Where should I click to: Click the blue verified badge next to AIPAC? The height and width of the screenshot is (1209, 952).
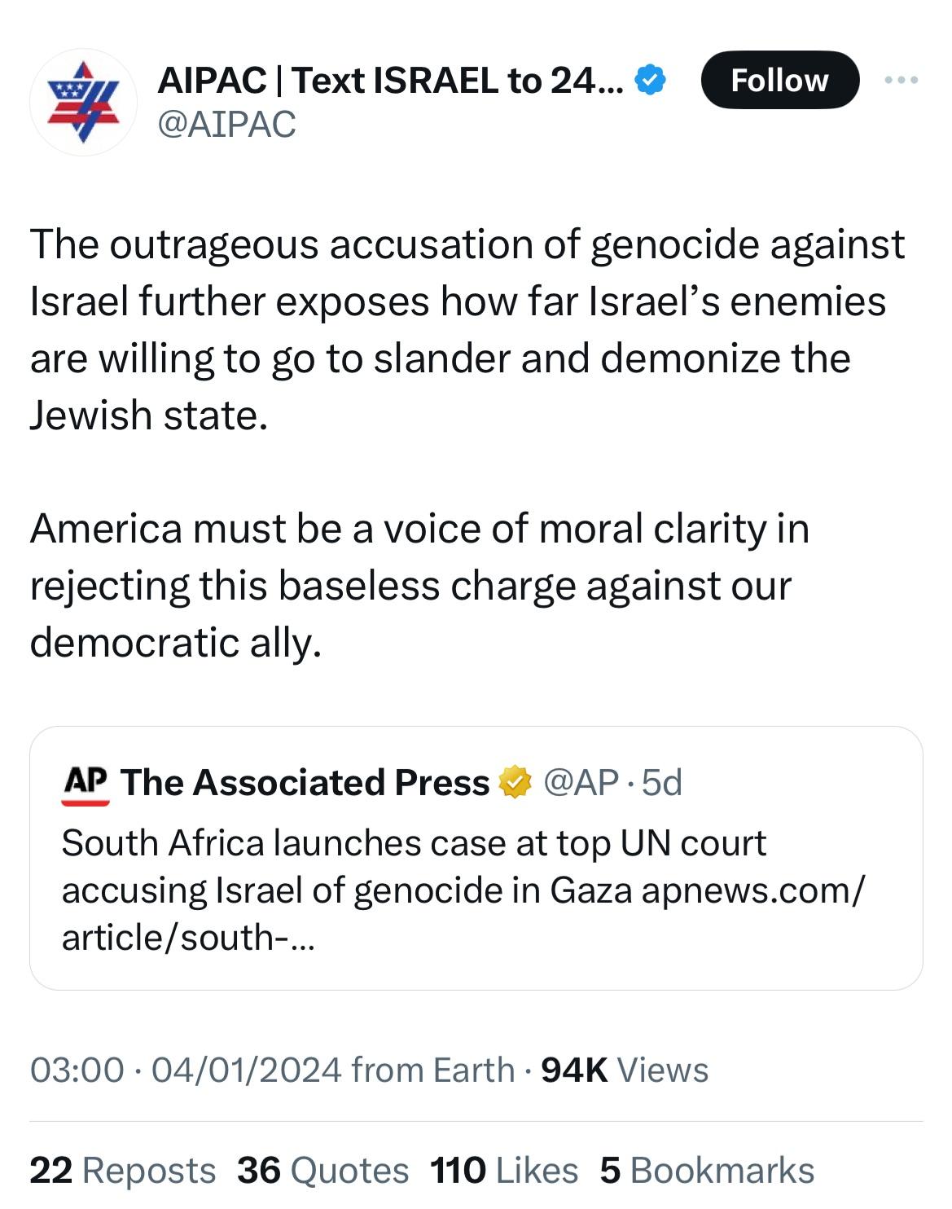[651, 80]
